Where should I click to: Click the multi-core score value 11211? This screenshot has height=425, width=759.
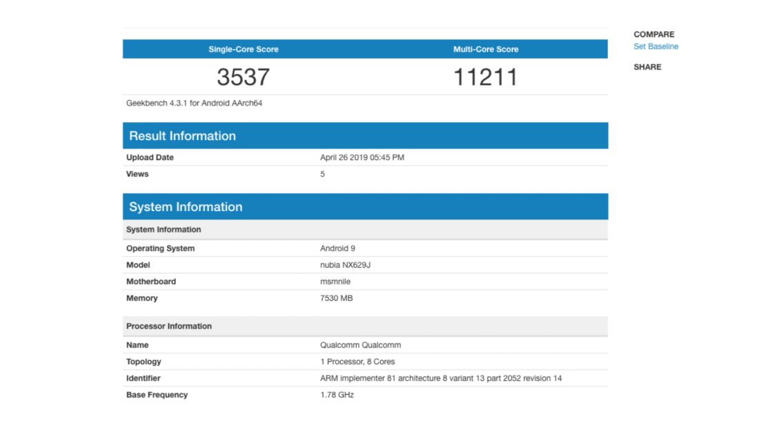click(x=485, y=77)
